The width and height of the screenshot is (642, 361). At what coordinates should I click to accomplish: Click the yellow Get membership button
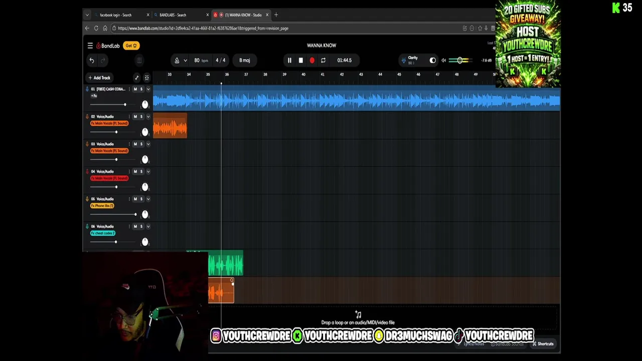tap(131, 46)
